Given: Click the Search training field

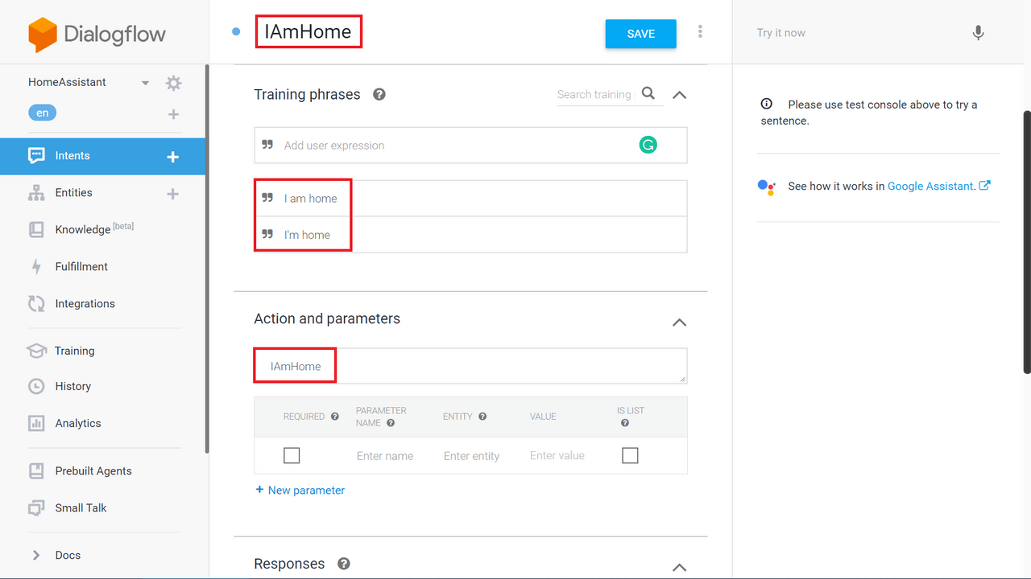Looking at the screenshot, I should (x=594, y=95).
